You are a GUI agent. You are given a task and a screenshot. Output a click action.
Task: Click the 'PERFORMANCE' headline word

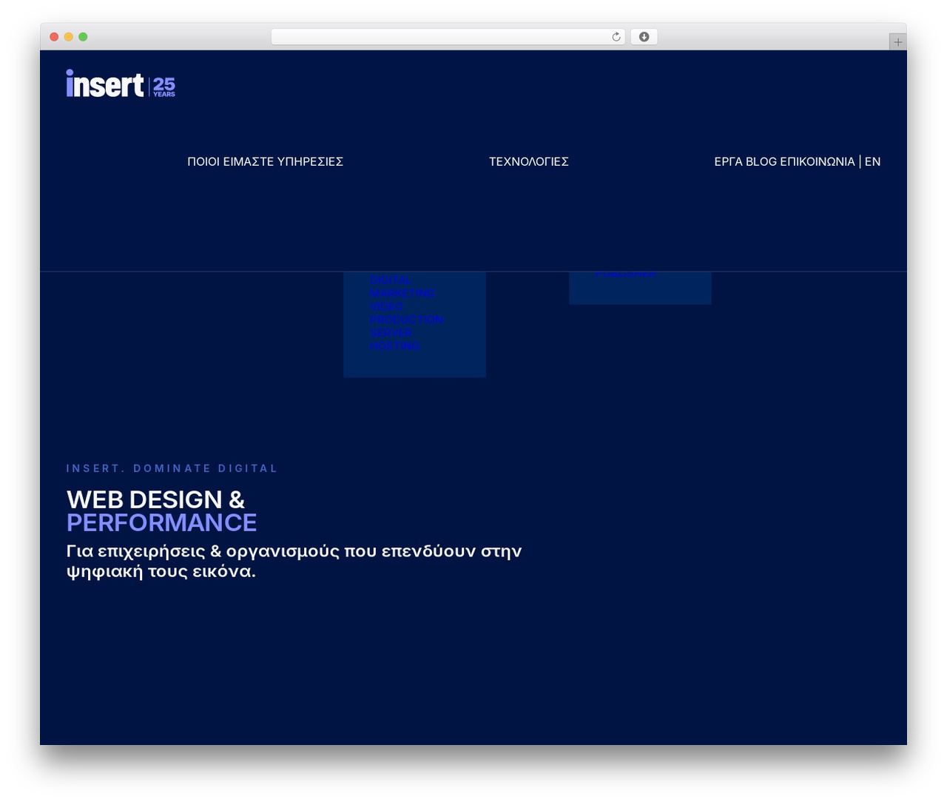point(161,522)
